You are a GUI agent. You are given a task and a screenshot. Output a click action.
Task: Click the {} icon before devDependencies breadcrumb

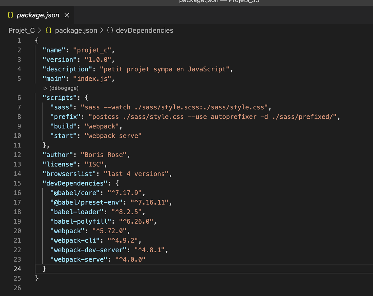tap(110, 30)
